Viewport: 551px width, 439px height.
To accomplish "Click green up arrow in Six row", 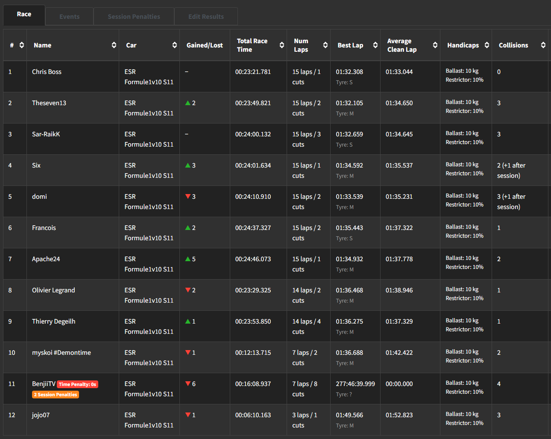I will coord(188,165).
